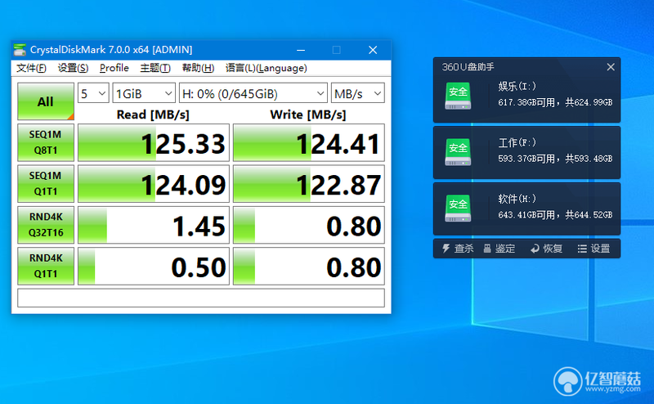
Task: Click RND4K Q32T16 write result 0.80
Action: coord(309,225)
